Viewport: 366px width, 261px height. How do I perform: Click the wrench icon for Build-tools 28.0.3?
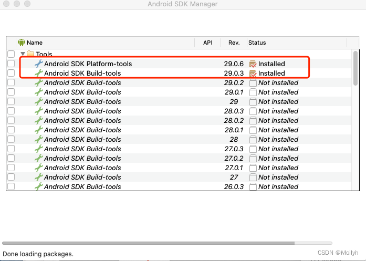coord(39,111)
